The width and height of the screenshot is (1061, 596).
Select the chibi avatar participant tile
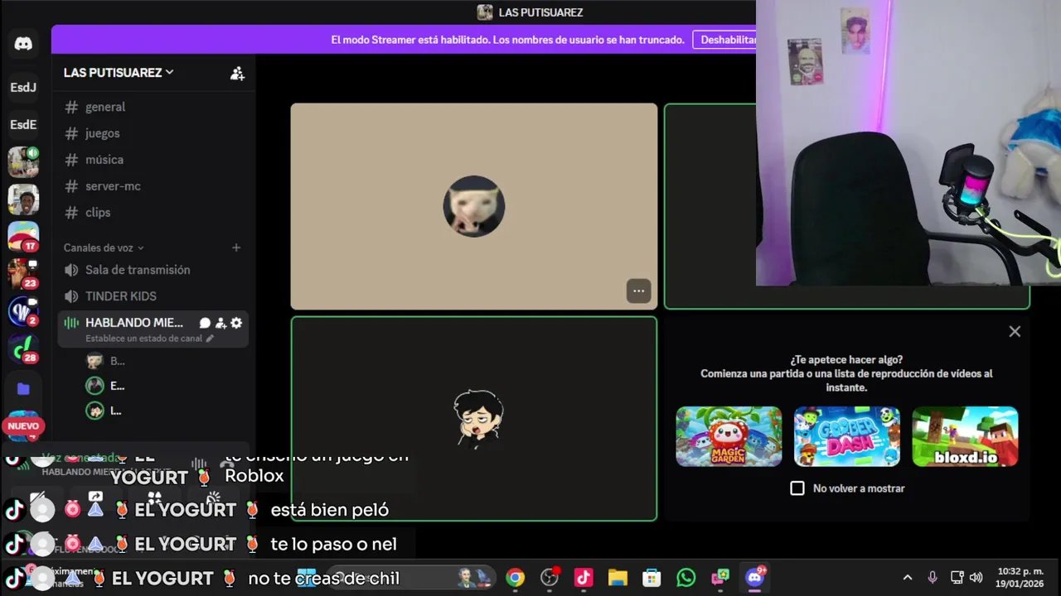474,419
